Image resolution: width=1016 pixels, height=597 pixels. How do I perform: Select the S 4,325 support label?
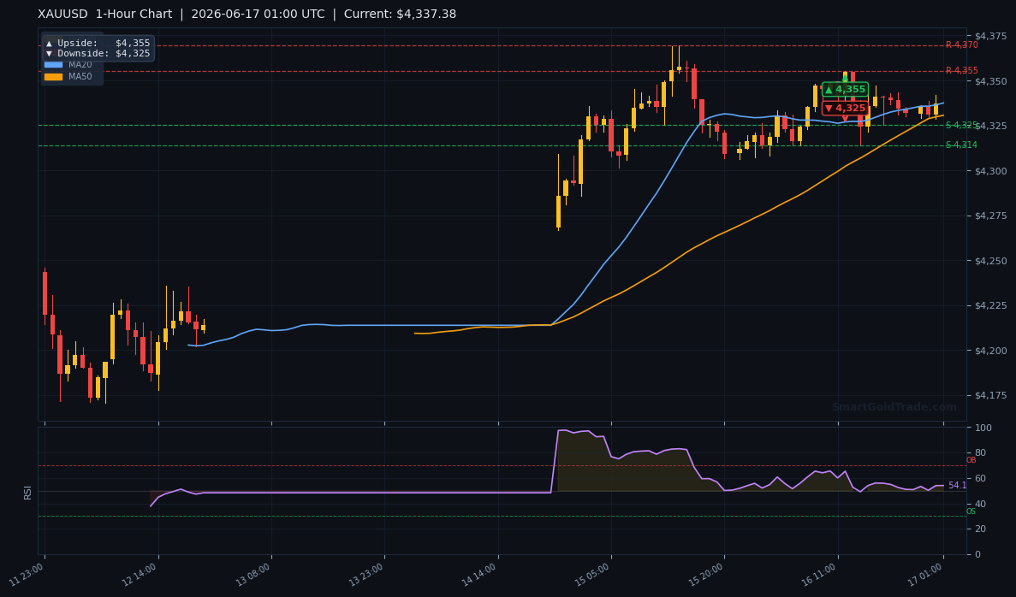(x=961, y=125)
